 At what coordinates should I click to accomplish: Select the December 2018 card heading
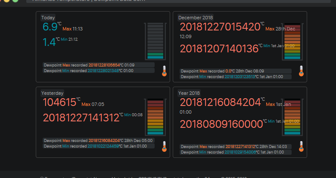point(196,18)
